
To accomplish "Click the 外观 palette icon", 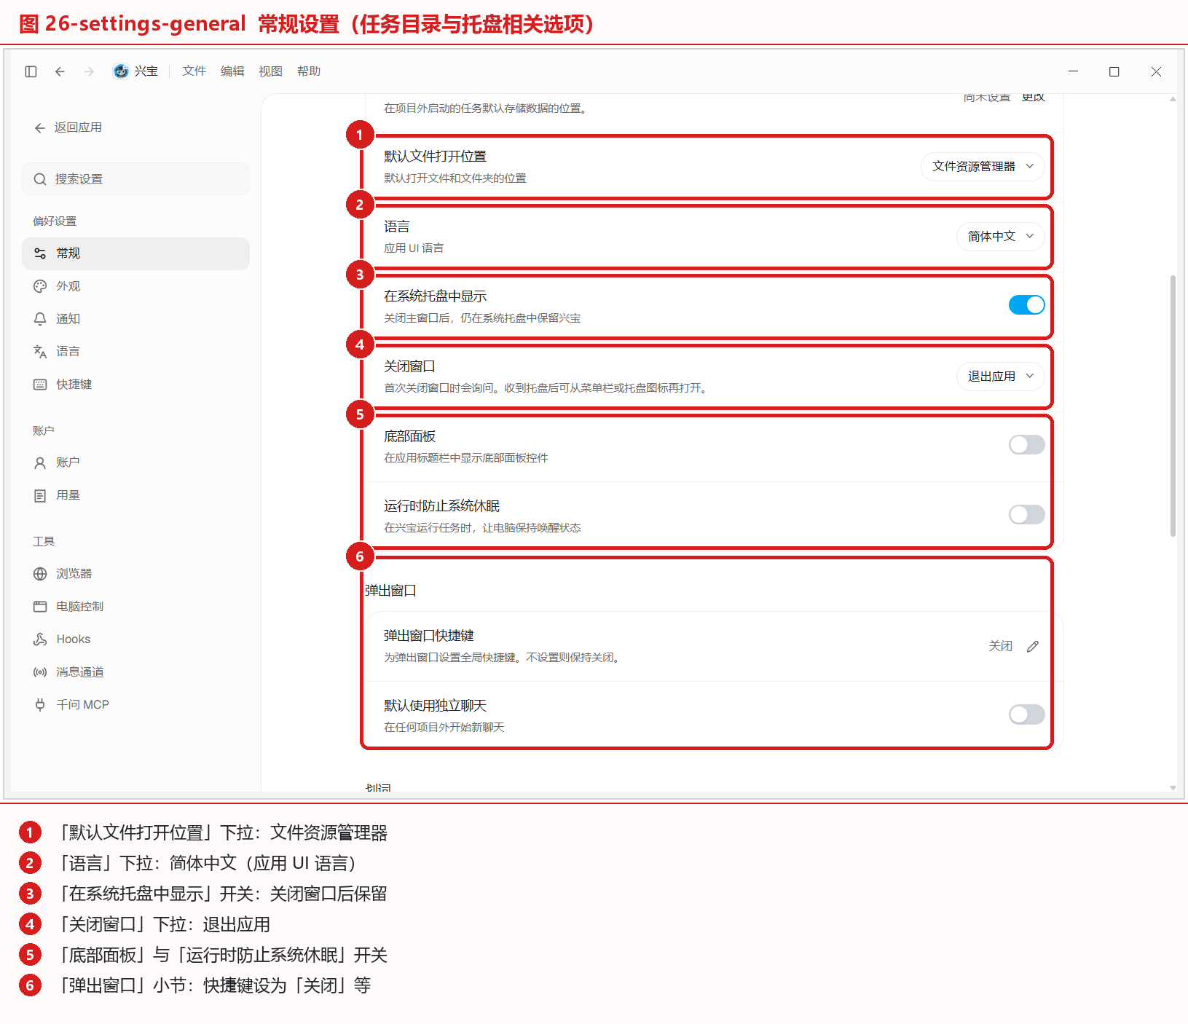I will 40,286.
